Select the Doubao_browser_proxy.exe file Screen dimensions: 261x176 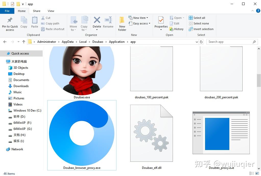pyautogui.click(x=82, y=135)
